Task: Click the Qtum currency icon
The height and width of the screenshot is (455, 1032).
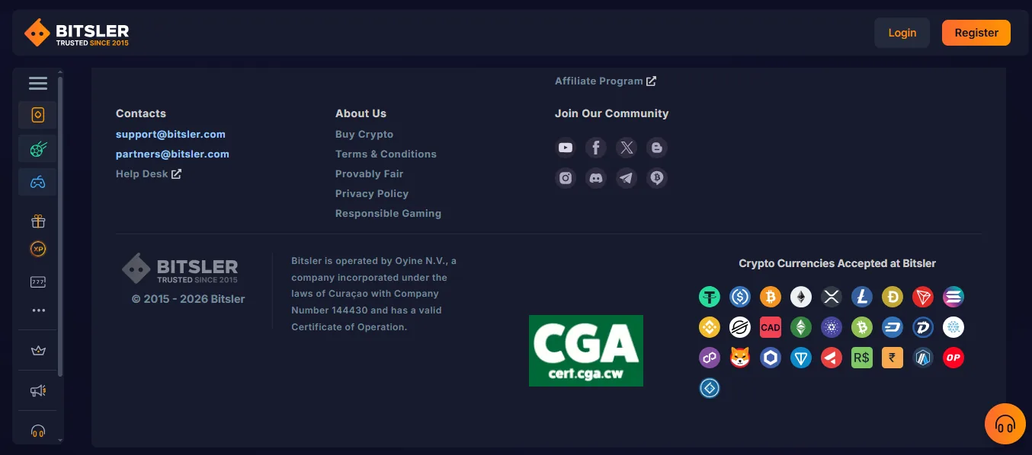Action: [x=953, y=327]
